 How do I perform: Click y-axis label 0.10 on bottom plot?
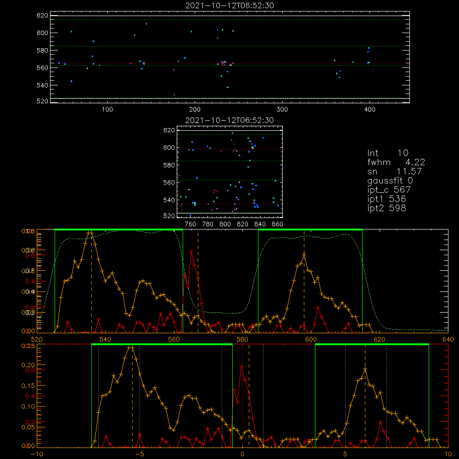[x=28, y=407]
